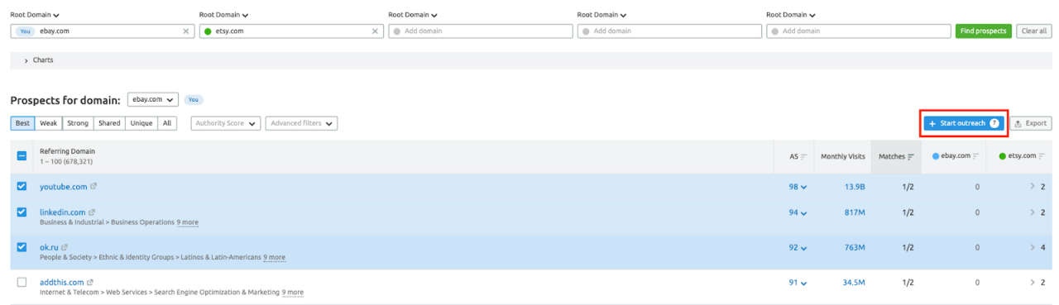1059x305 pixels.
Task: Check the addthis.com row checkbox
Action: (22, 282)
